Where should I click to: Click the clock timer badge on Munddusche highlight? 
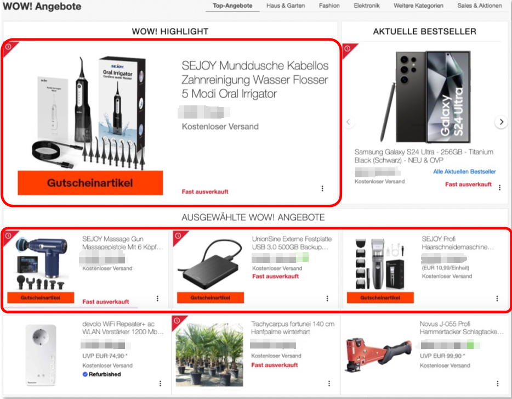[x=8, y=47]
